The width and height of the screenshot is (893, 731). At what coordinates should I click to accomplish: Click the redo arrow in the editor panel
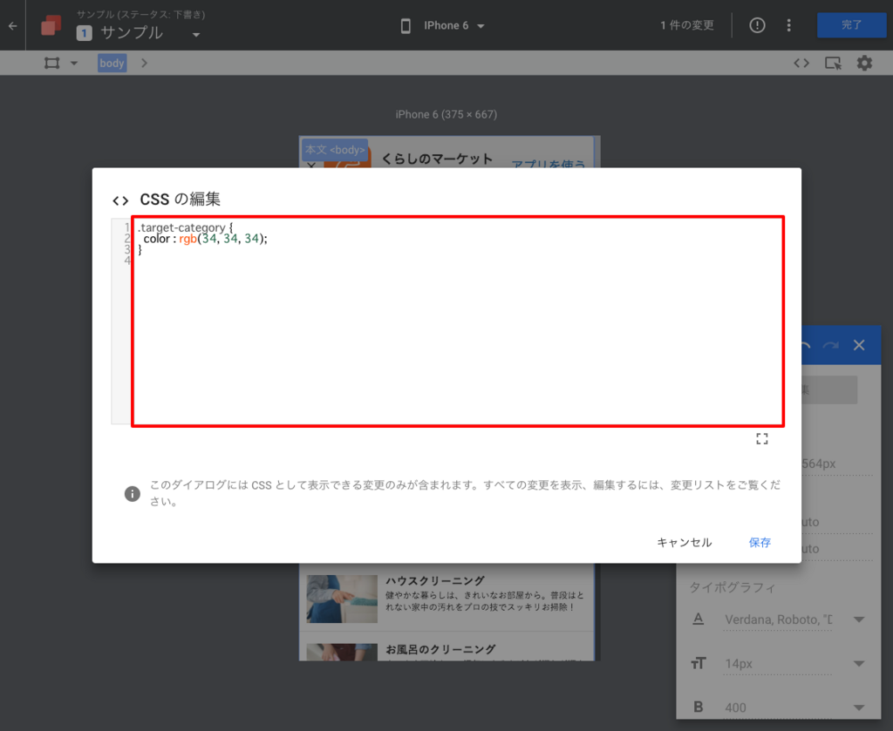[x=830, y=345]
